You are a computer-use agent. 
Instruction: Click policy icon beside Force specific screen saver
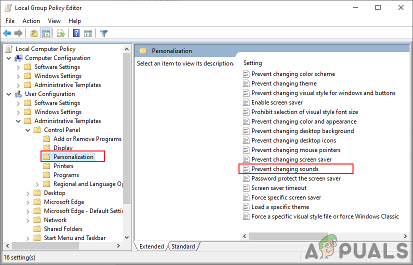[246, 197]
